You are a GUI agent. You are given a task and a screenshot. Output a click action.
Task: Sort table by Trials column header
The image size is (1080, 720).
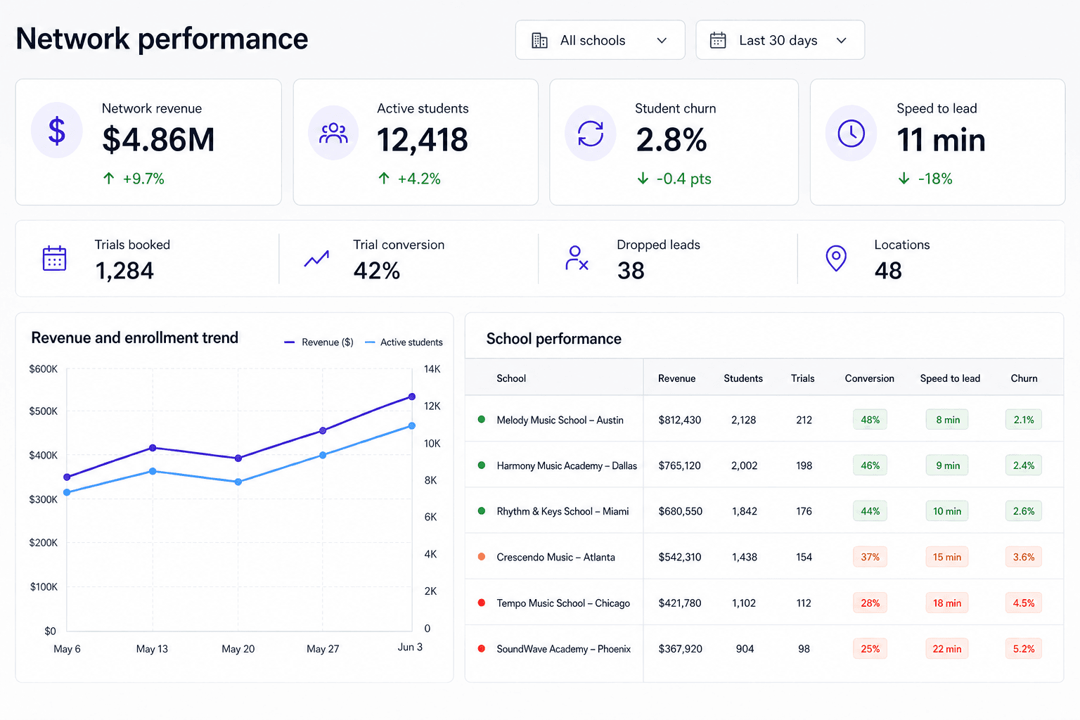[x=802, y=378]
